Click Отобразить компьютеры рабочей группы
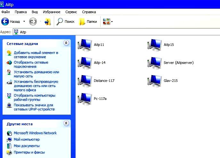 point(35,98)
